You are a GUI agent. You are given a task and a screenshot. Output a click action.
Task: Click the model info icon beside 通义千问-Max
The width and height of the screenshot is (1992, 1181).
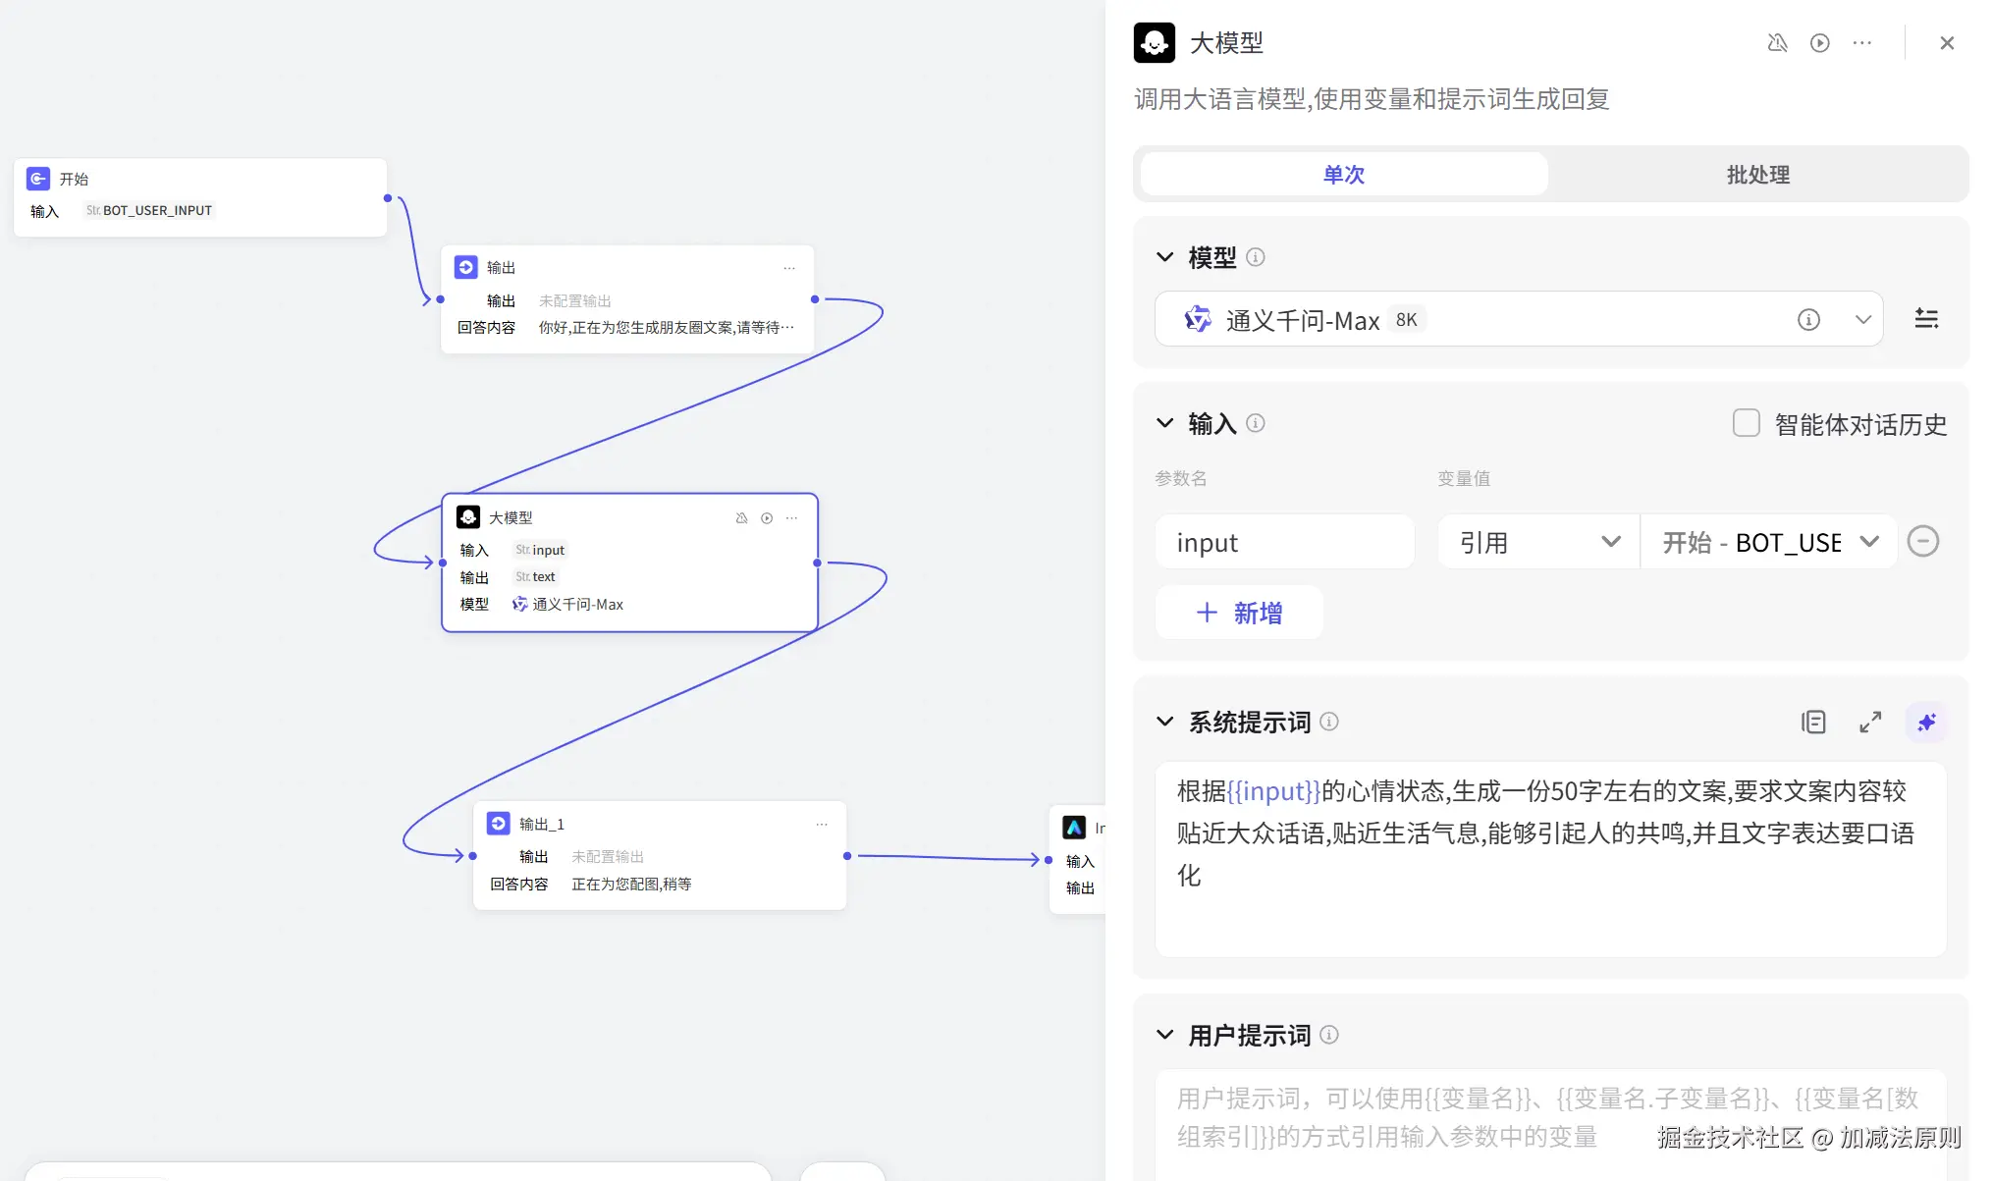tap(1808, 319)
